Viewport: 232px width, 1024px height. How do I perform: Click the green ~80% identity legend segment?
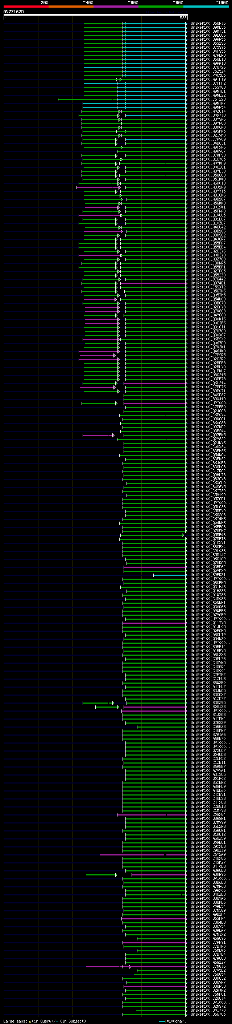[161, 7]
